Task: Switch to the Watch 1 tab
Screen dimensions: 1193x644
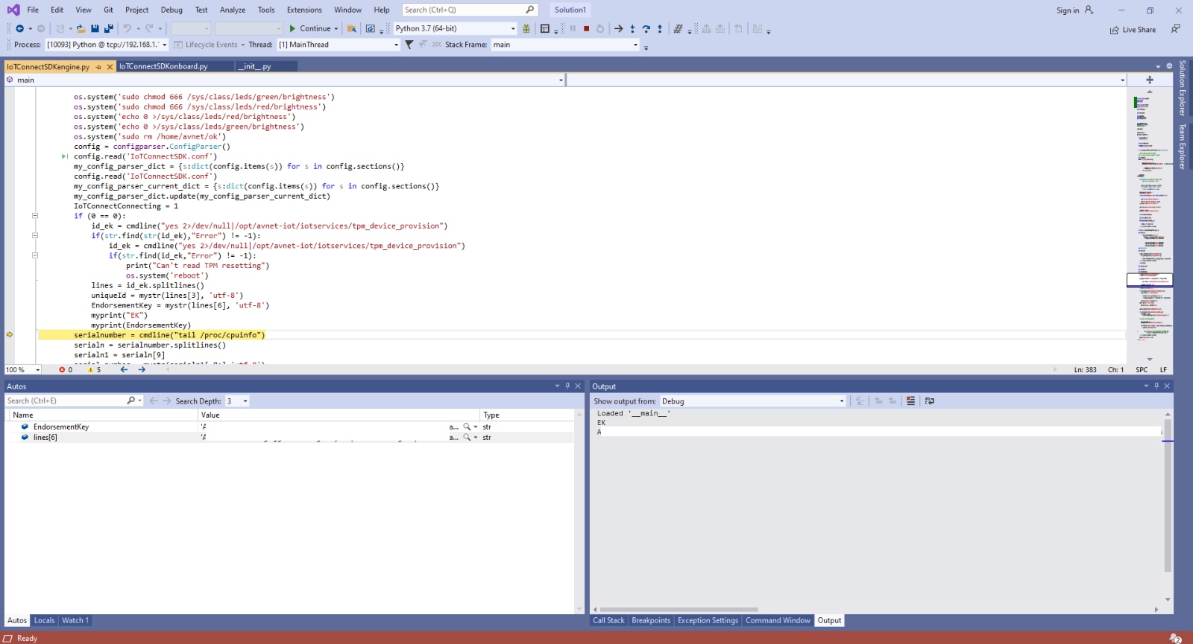Action: coord(75,620)
